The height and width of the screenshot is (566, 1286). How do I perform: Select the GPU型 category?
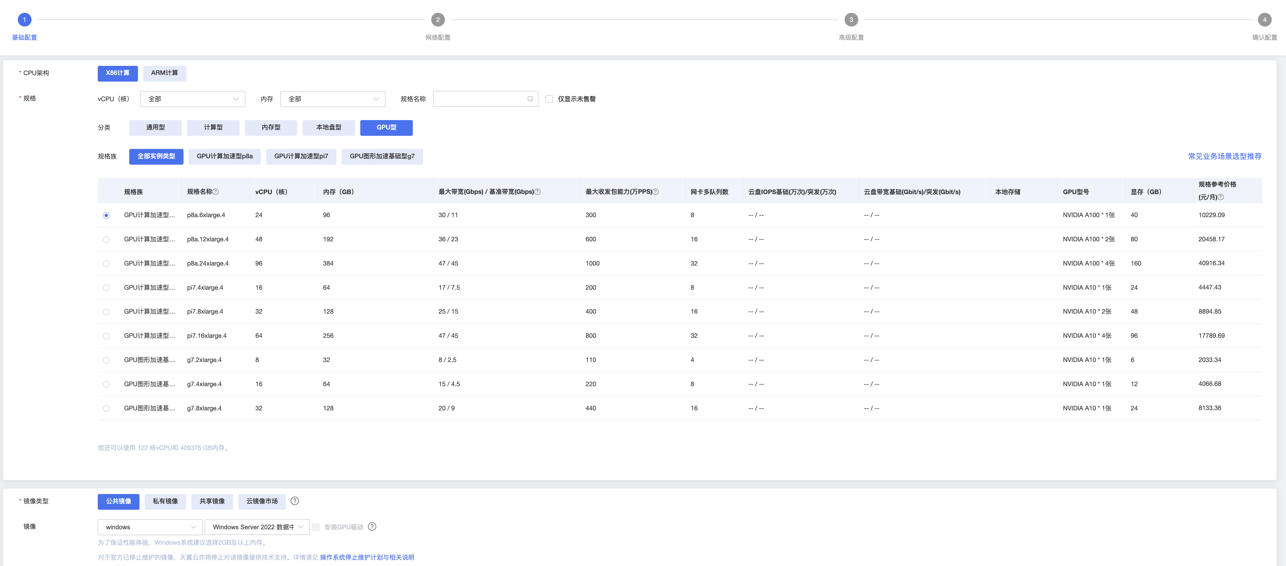[386, 128]
